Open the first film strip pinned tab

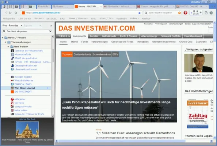pos(10,7)
